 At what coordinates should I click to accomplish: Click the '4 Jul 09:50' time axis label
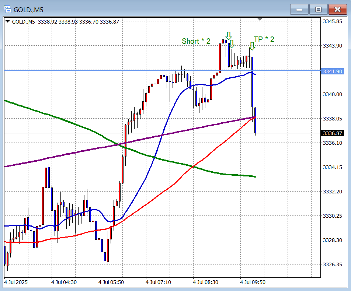(253, 282)
